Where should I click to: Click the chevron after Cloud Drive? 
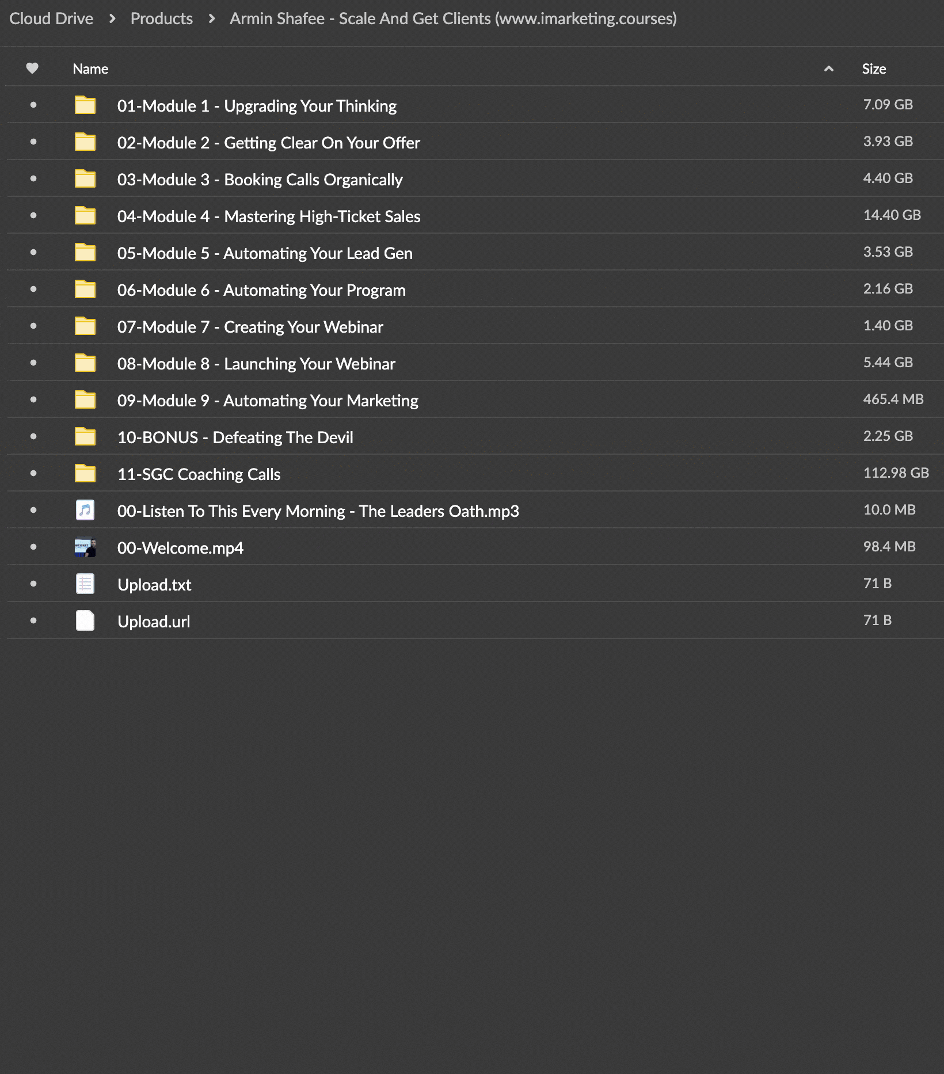pos(112,19)
